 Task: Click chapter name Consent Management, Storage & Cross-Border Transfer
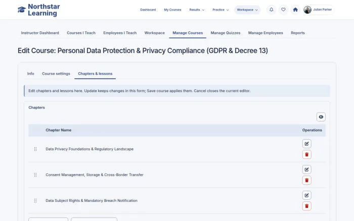click(x=95, y=175)
